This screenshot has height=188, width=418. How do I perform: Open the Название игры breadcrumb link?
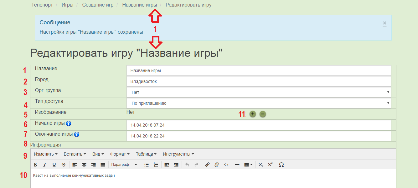(140, 5)
